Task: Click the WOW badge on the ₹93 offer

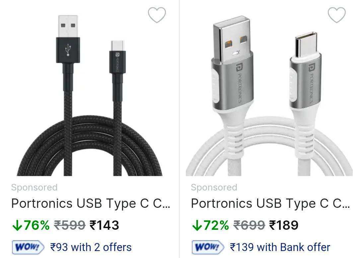Action: coord(28,247)
